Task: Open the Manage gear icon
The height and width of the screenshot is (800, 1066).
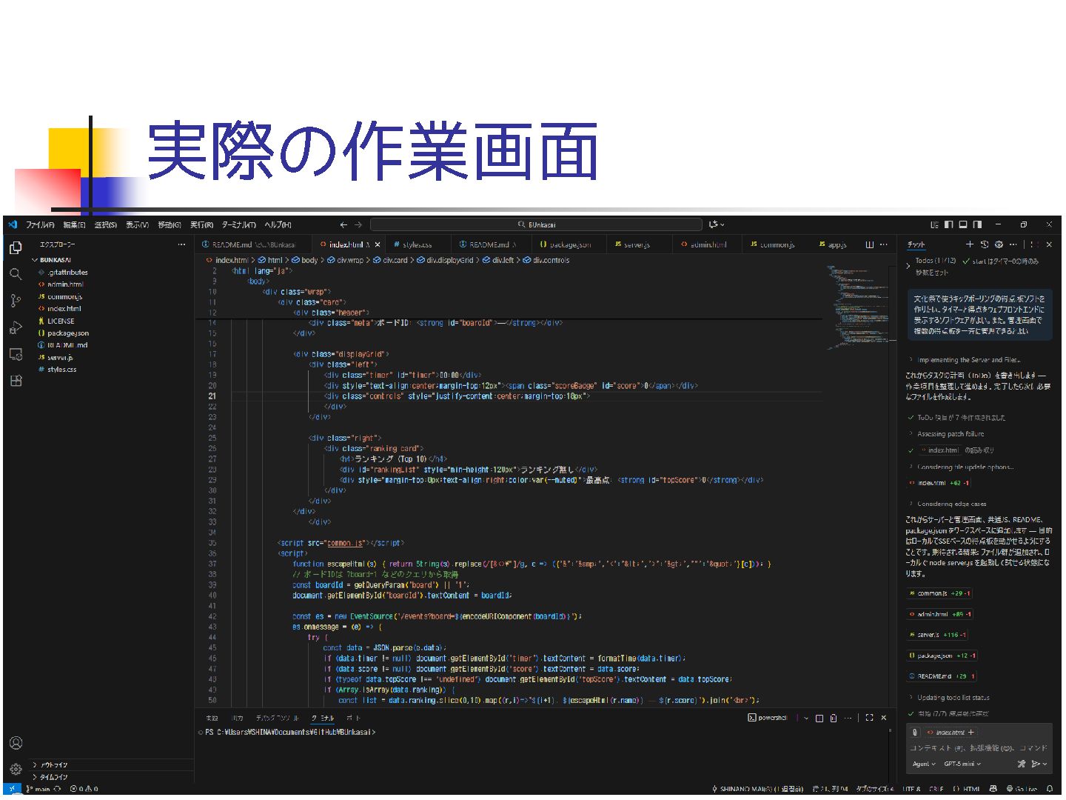Action: [16, 769]
